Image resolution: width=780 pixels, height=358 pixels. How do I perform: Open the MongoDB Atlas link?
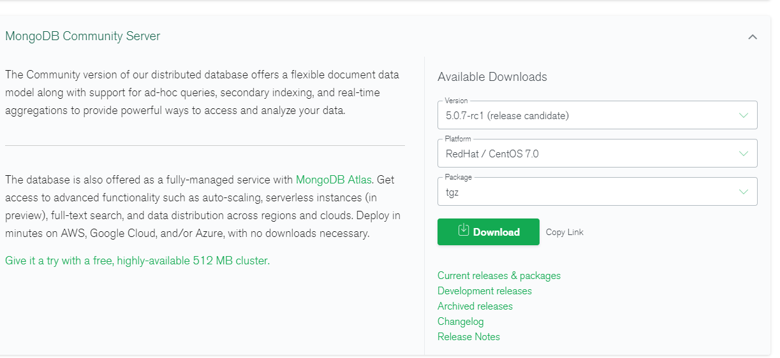334,180
